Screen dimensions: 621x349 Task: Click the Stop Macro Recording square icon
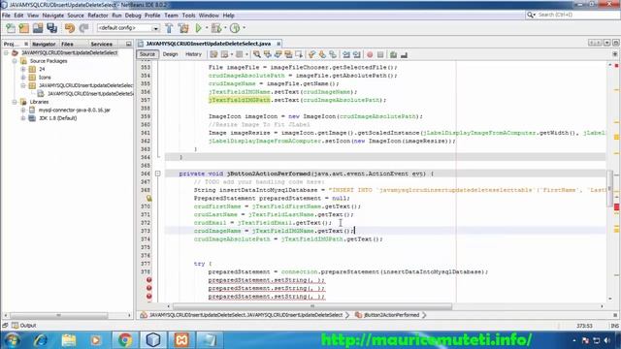(x=380, y=54)
